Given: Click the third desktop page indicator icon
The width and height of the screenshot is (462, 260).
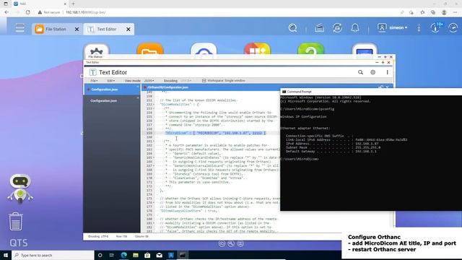Looking at the screenshot, I should [240, 243].
